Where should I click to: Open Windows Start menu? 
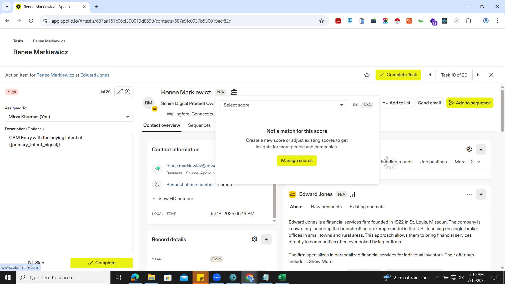[8, 277]
